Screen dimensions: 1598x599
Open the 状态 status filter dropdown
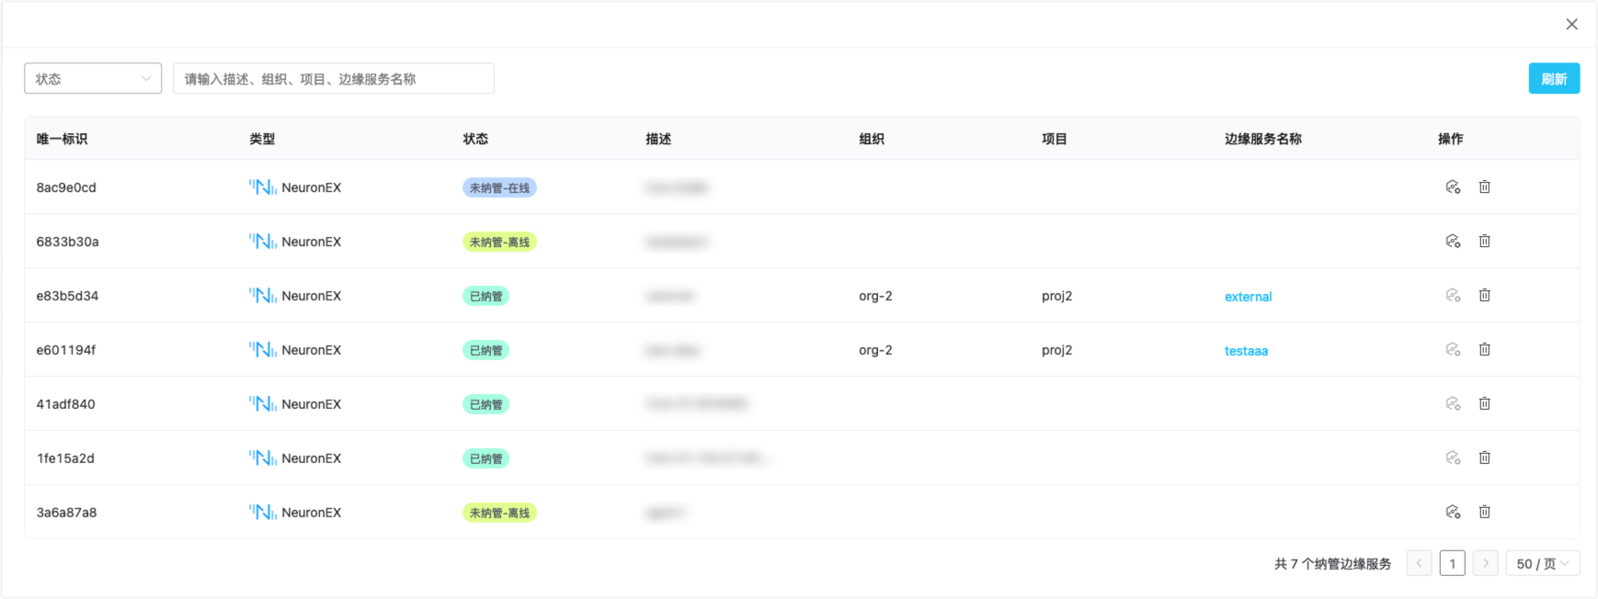click(x=92, y=78)
